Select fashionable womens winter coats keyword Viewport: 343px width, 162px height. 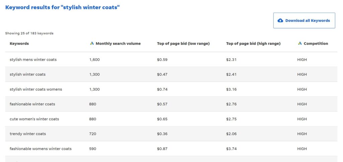tap(41, 149)
